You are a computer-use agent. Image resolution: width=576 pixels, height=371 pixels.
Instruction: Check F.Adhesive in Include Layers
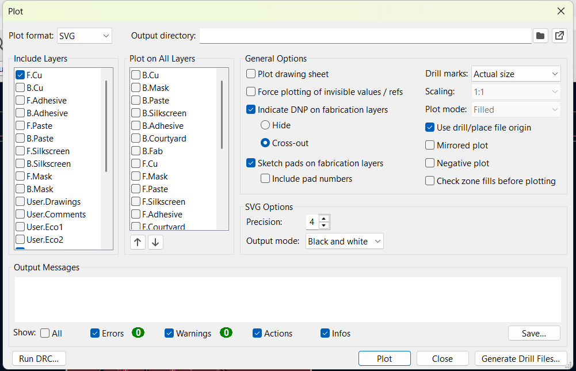pyautogui.click(x=20, y=100)
